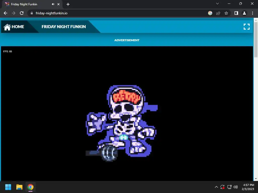Click the address bar URL field

point(118,13)
